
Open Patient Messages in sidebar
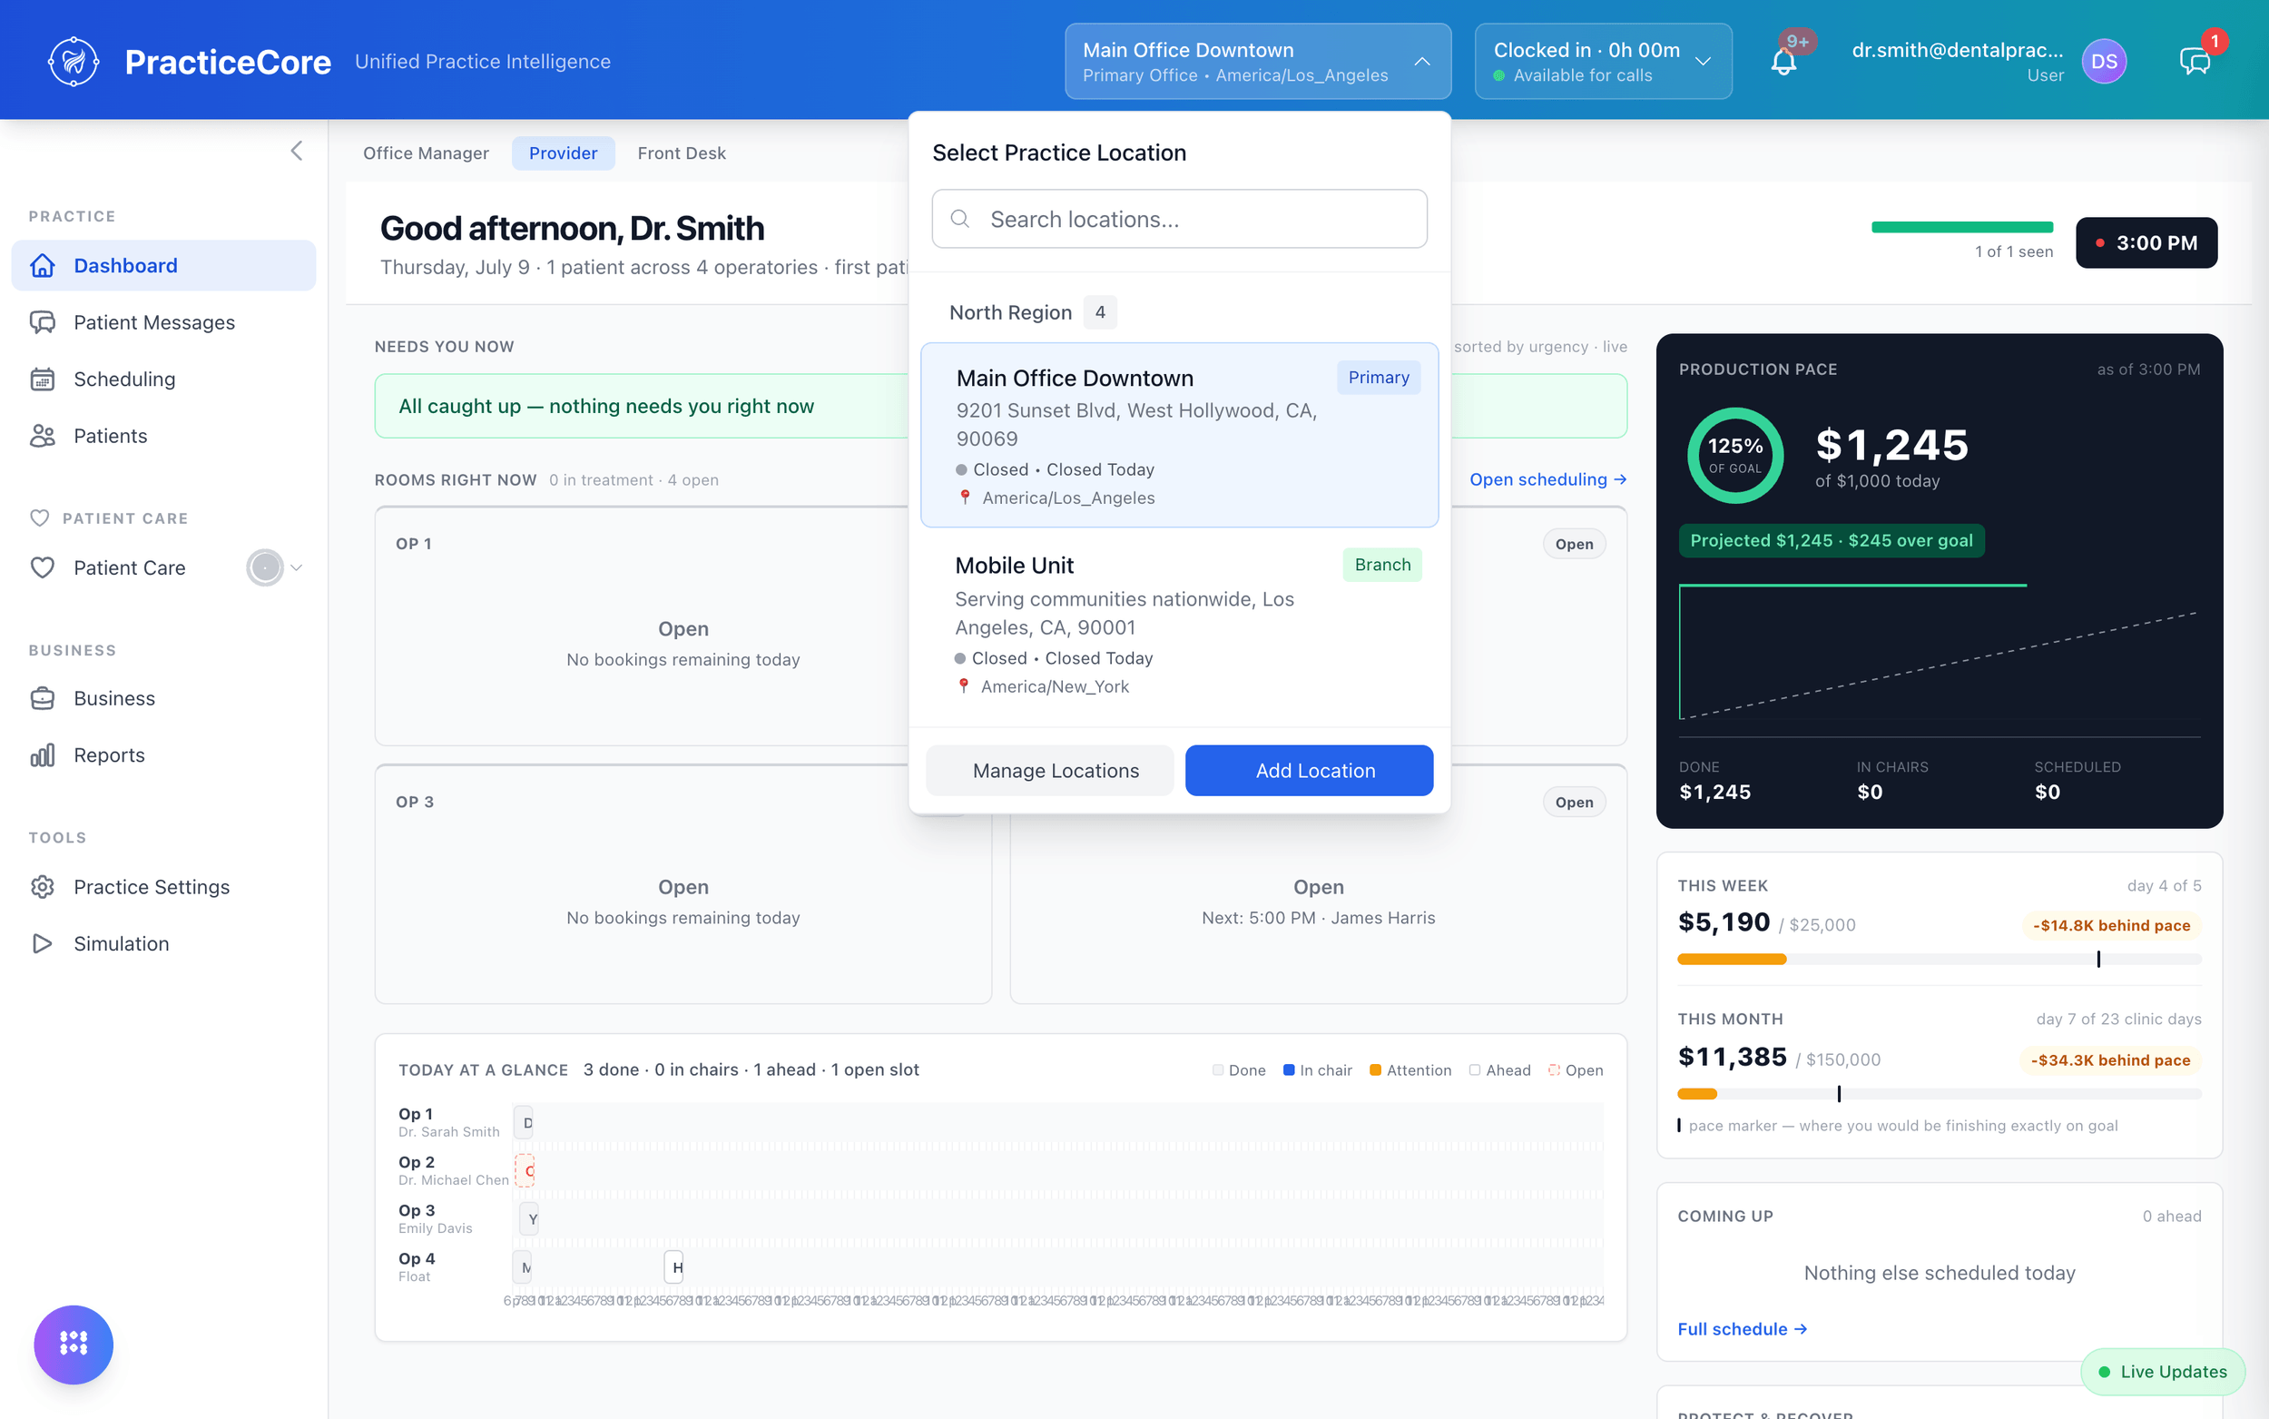pyautogui.click(x=163, y=322)
